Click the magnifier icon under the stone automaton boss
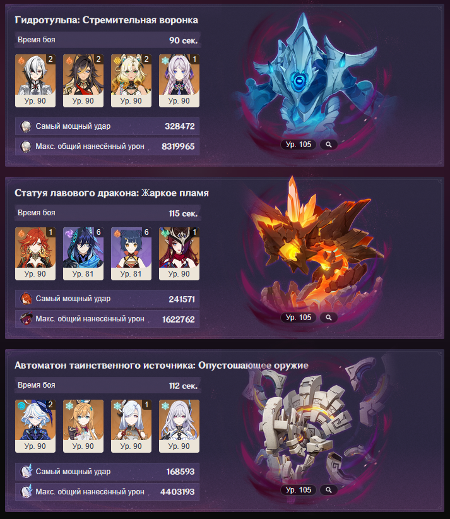This screenshot has height=519, width=450. [329, 490]
